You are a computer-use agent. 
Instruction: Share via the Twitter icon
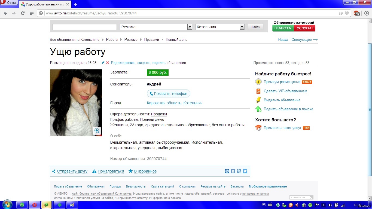[x=245, y=171]
